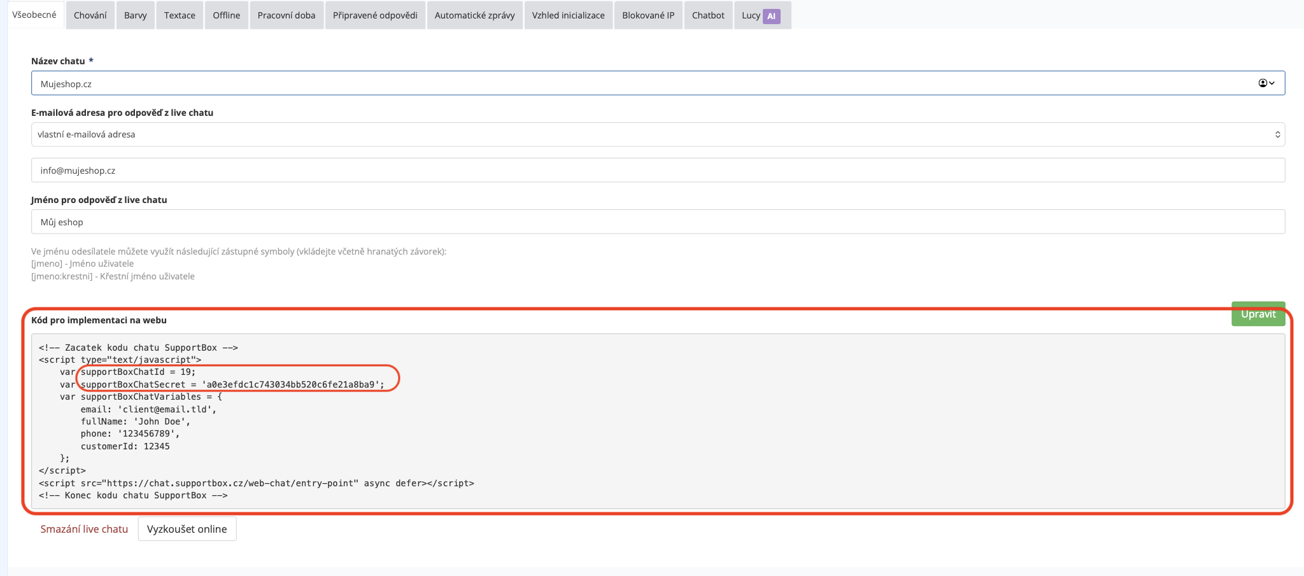The image size is (1304, 576).
Task: Click the info@mujeshop.cz email field
Action: click(x=658, y=170)
